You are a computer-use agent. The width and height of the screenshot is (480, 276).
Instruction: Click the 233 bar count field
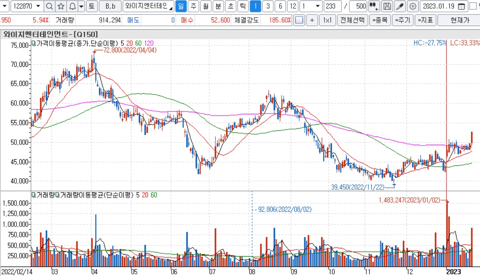click(x=332, y=6)
